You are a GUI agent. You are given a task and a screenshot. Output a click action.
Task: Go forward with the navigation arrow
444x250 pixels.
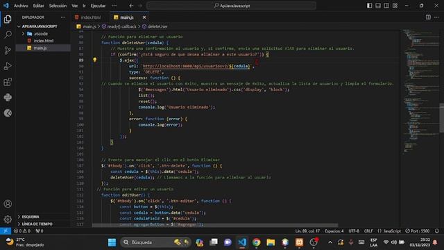140,6
